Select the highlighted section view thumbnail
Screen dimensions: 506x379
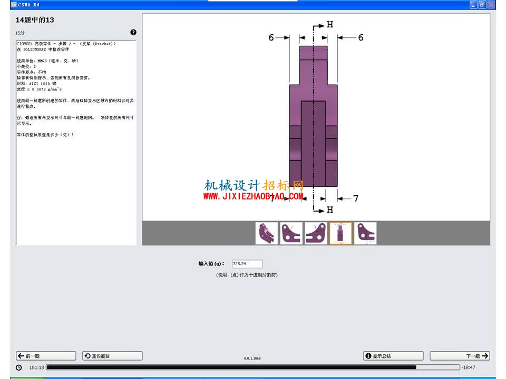(x=340, y=233)
